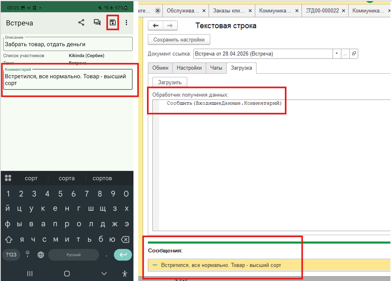This screenshot has height=281, width=392.
Task: Tap the backspace key on keyboard
Action: (125, 240)
